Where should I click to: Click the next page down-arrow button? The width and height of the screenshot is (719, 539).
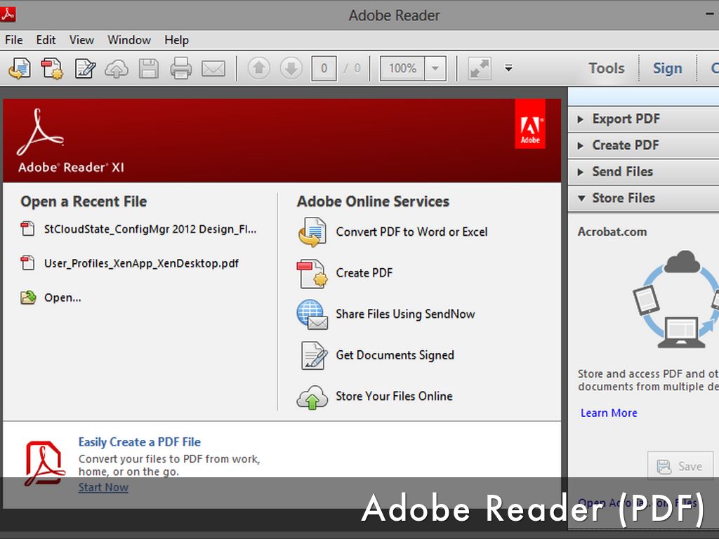click(x=291, y=68)
